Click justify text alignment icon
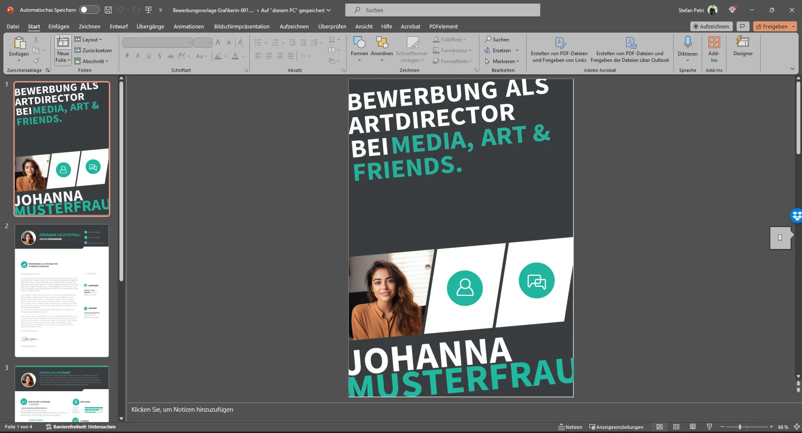 [291, 56]
